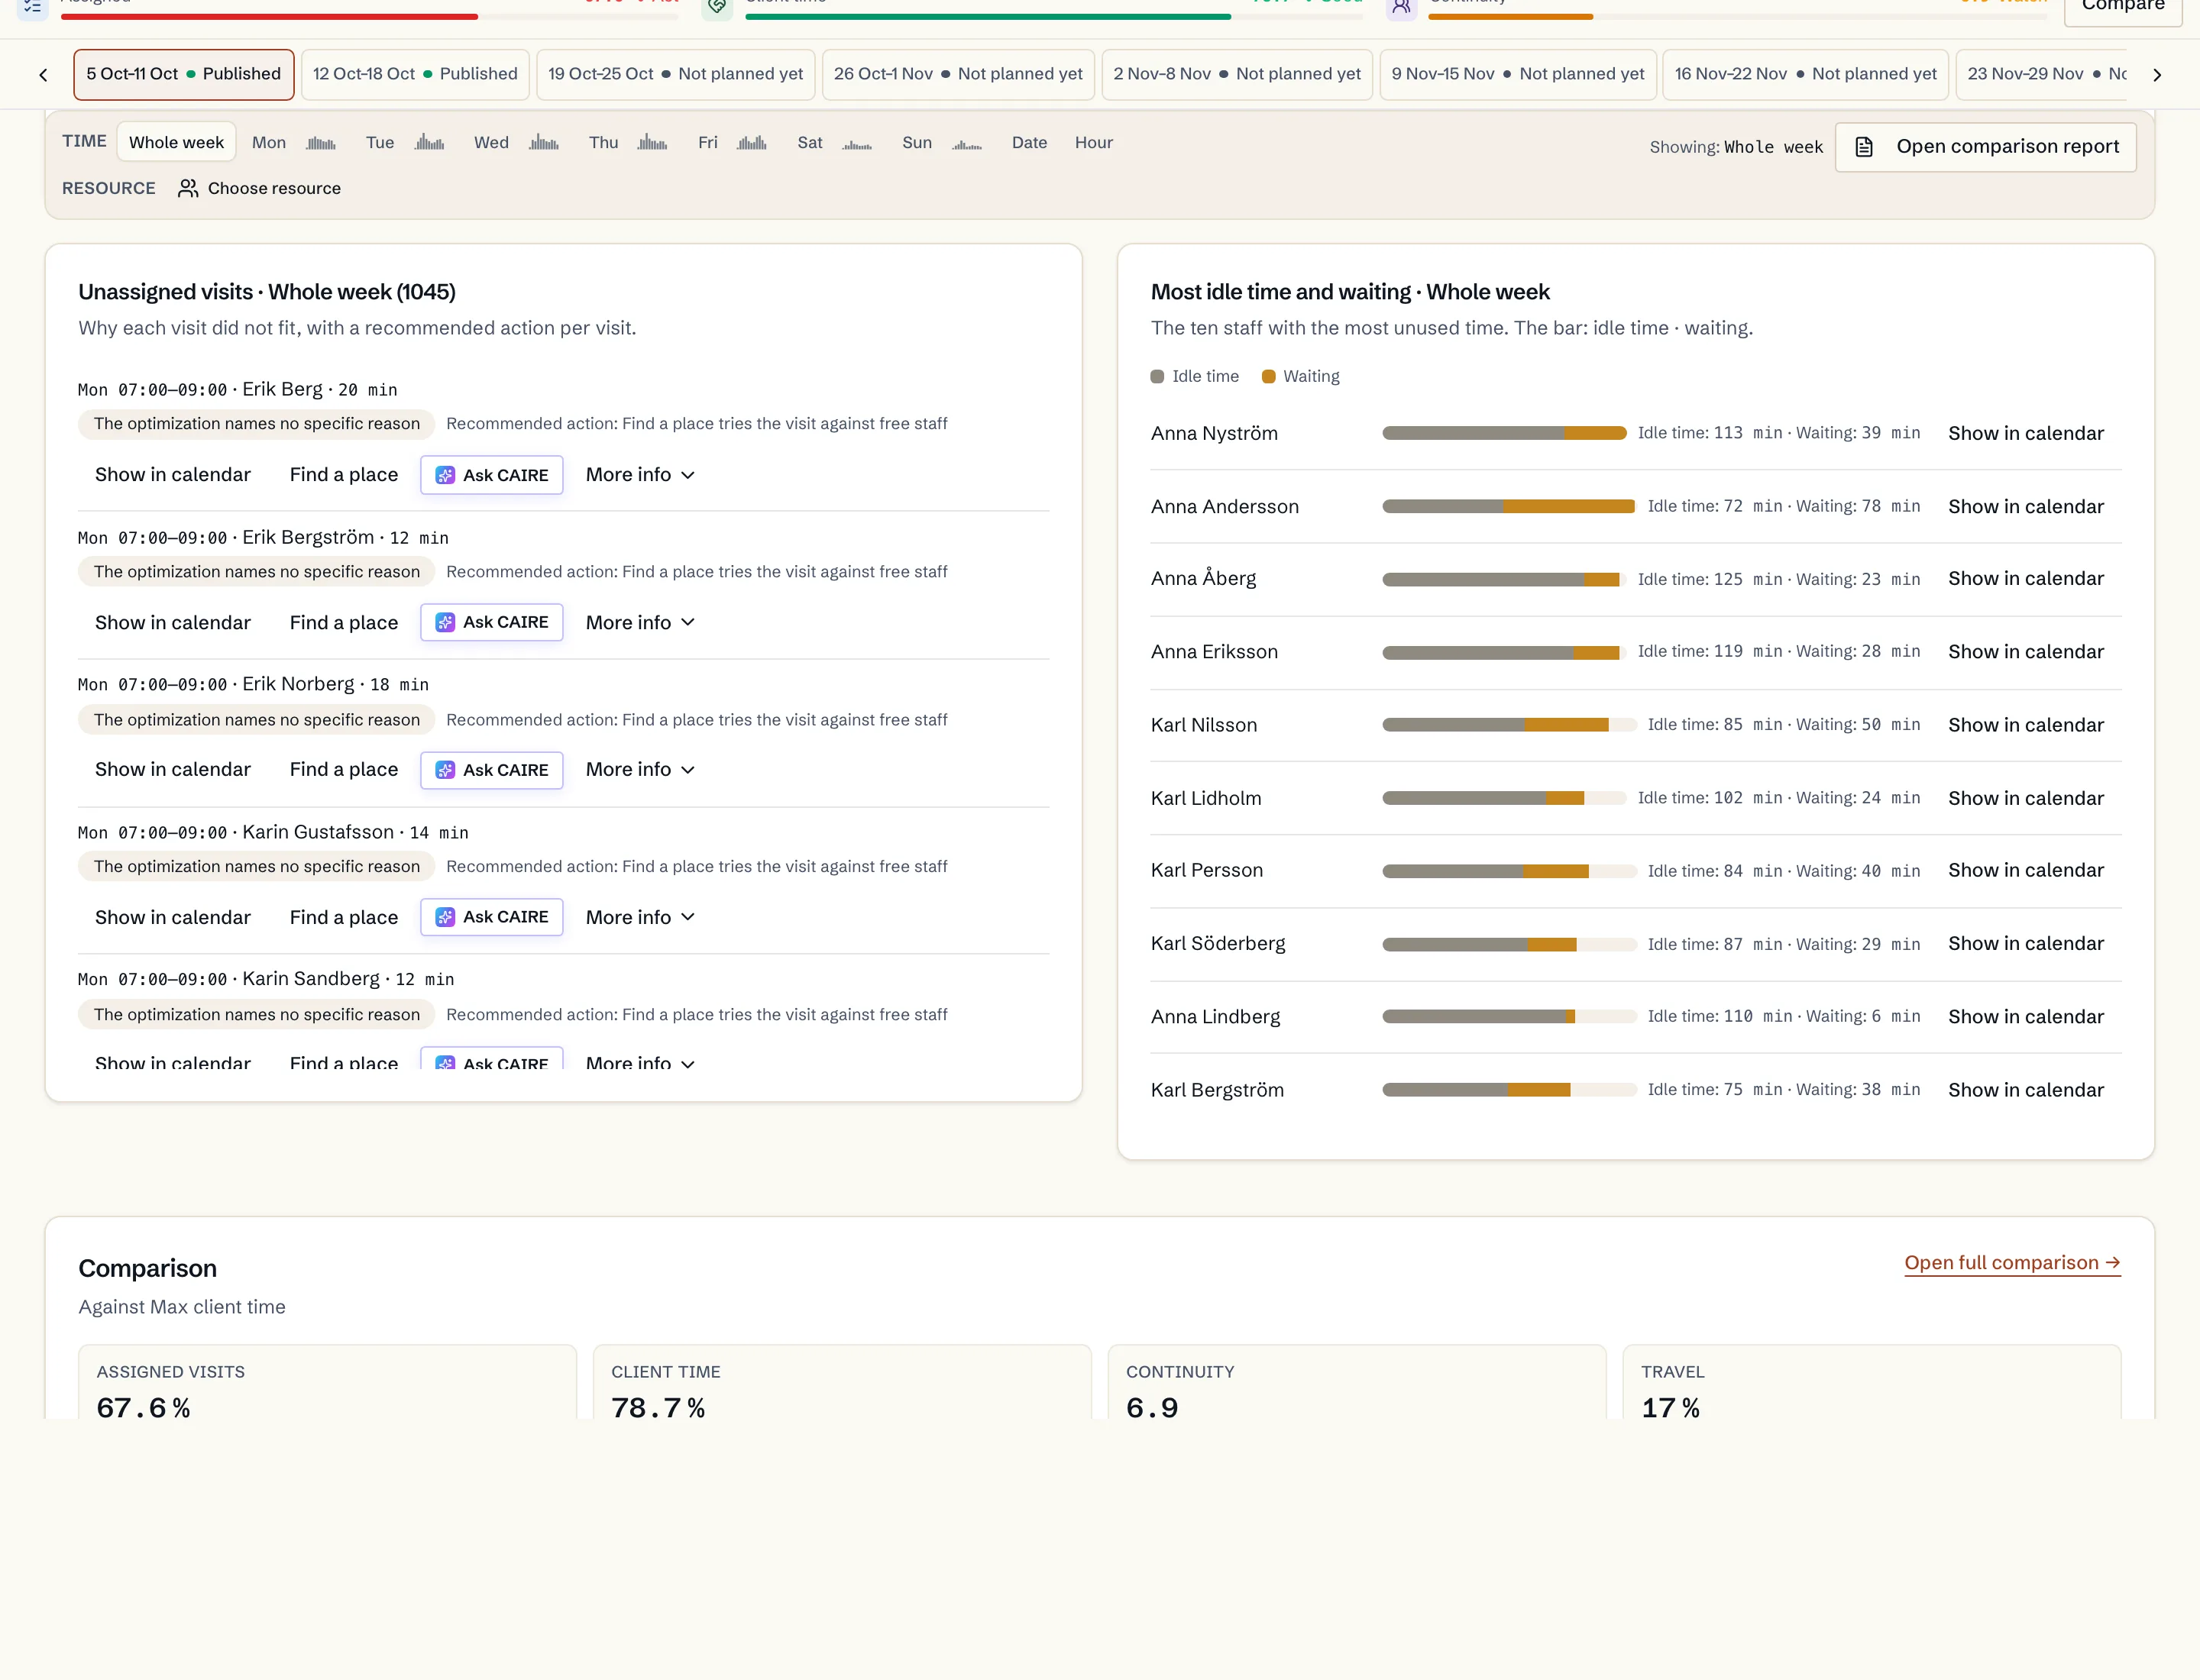Viewport: 2200px width, 1680px height.
Task: Click the Tuesday histogram sparkline icon
Action: 429,143
